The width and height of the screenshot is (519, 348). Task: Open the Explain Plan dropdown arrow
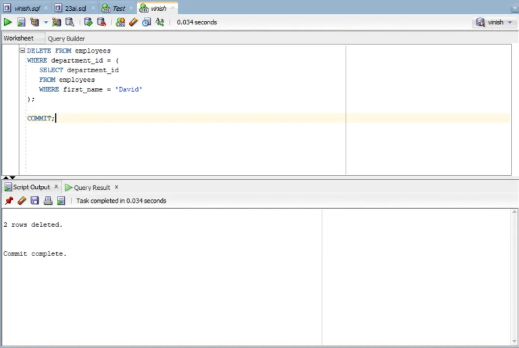[x=46, y=22]
